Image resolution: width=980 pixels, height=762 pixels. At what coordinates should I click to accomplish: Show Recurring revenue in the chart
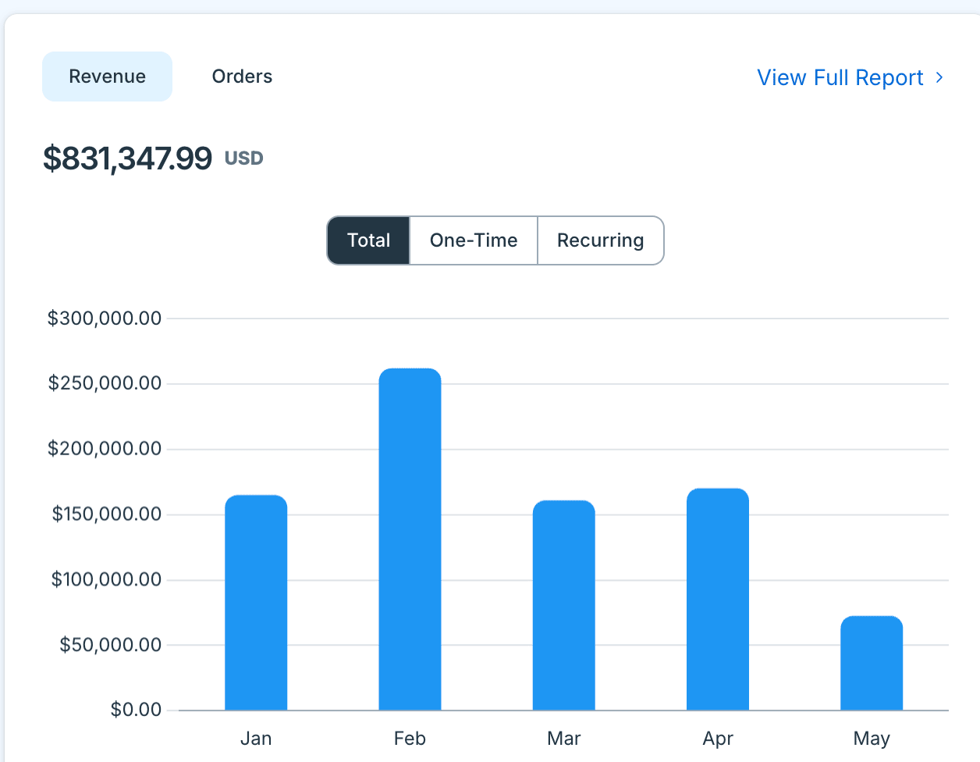601,240
